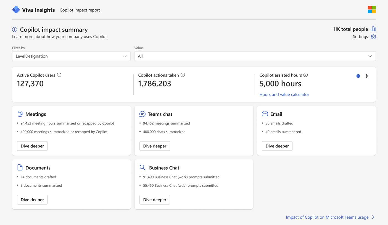
Task: Click '94,452 meetings summarized' line
Action: [167, 123]
